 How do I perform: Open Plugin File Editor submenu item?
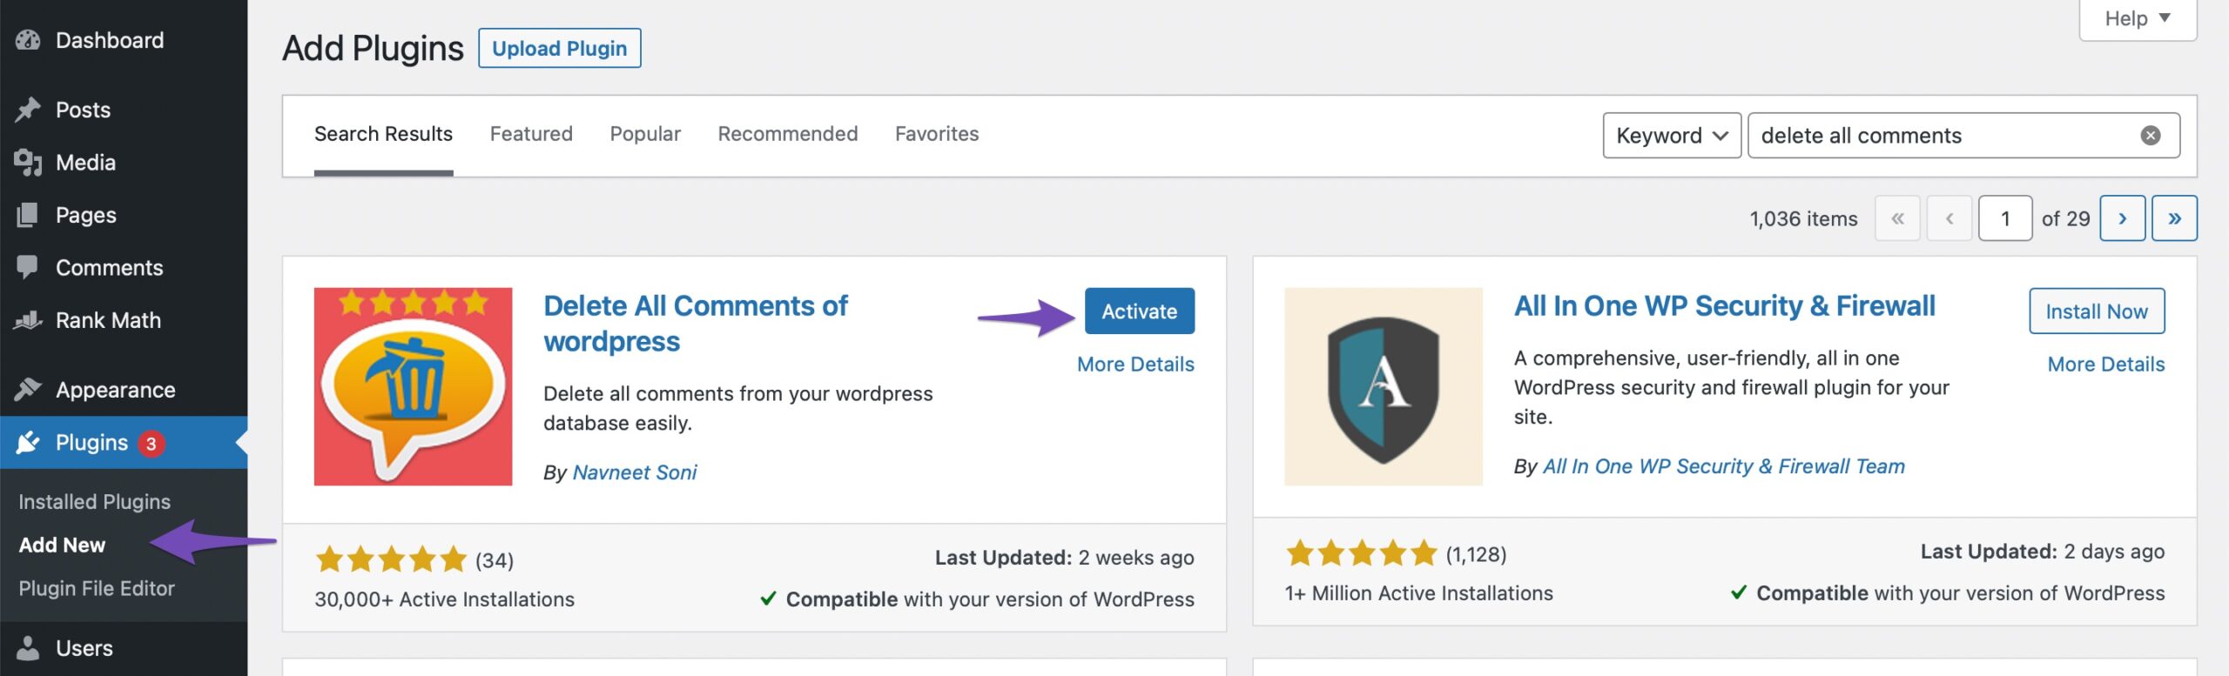97,589
